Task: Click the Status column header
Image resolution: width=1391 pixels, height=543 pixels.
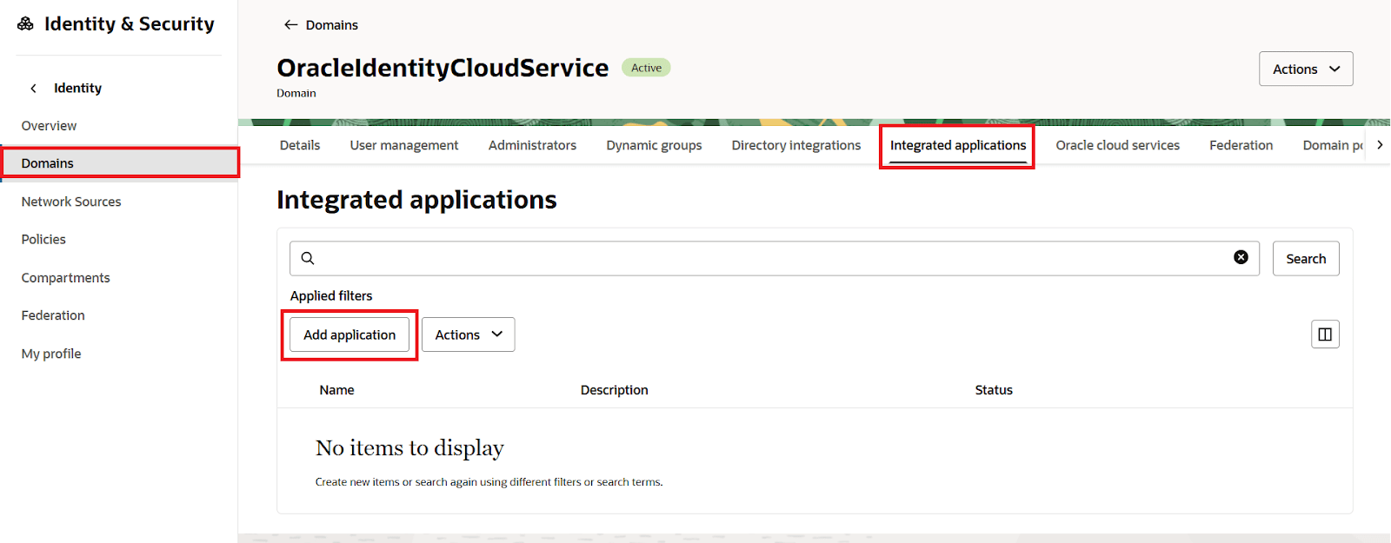Action: [994, 390]
